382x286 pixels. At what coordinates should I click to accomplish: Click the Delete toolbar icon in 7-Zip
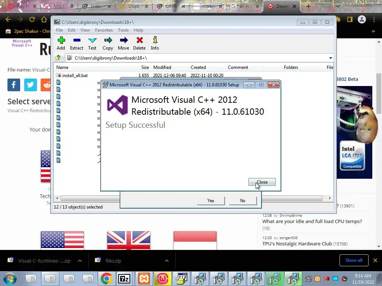tap(140, 43)
